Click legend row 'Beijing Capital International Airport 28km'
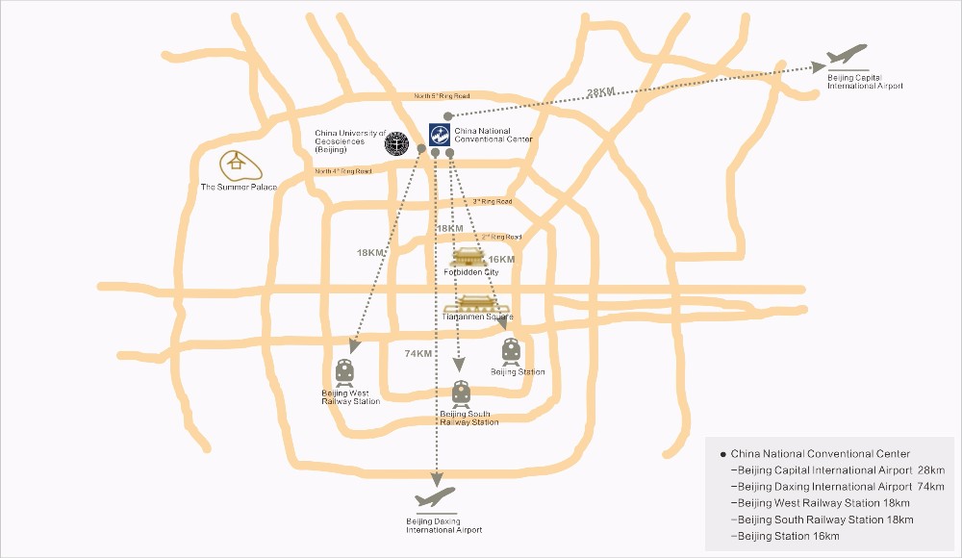962x558 pixels. point(838,470)
